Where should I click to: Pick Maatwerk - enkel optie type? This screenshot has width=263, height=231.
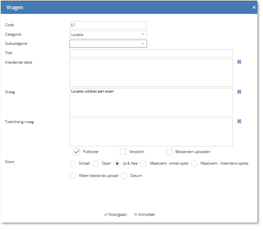coord(144,164)
